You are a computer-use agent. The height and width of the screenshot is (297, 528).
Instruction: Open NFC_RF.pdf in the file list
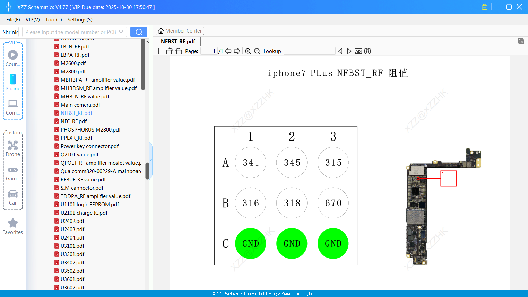pyautogui.click(x=73, y=121)
